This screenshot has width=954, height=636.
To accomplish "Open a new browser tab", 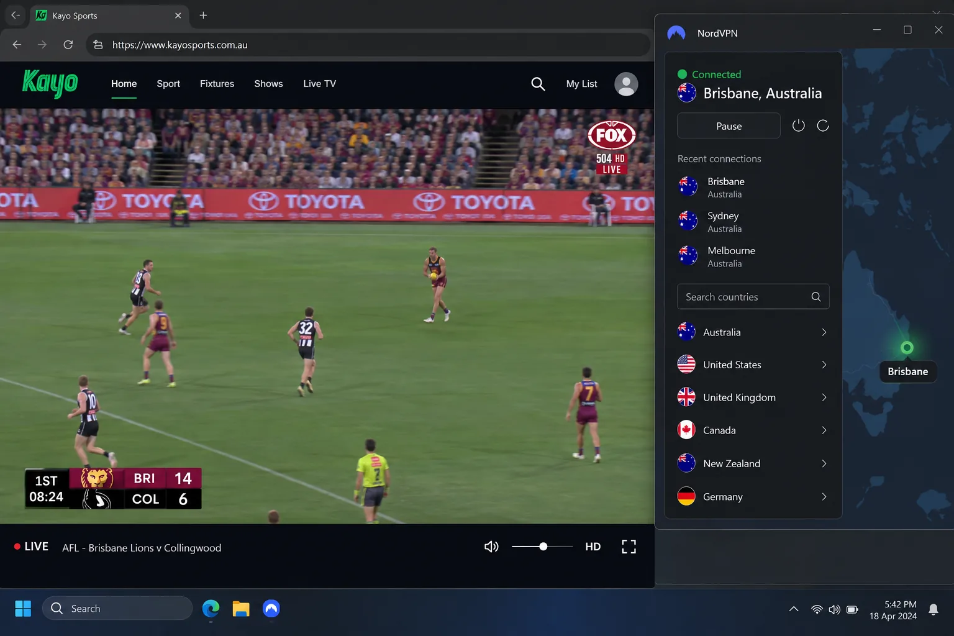I will click(x=203, y=16).
